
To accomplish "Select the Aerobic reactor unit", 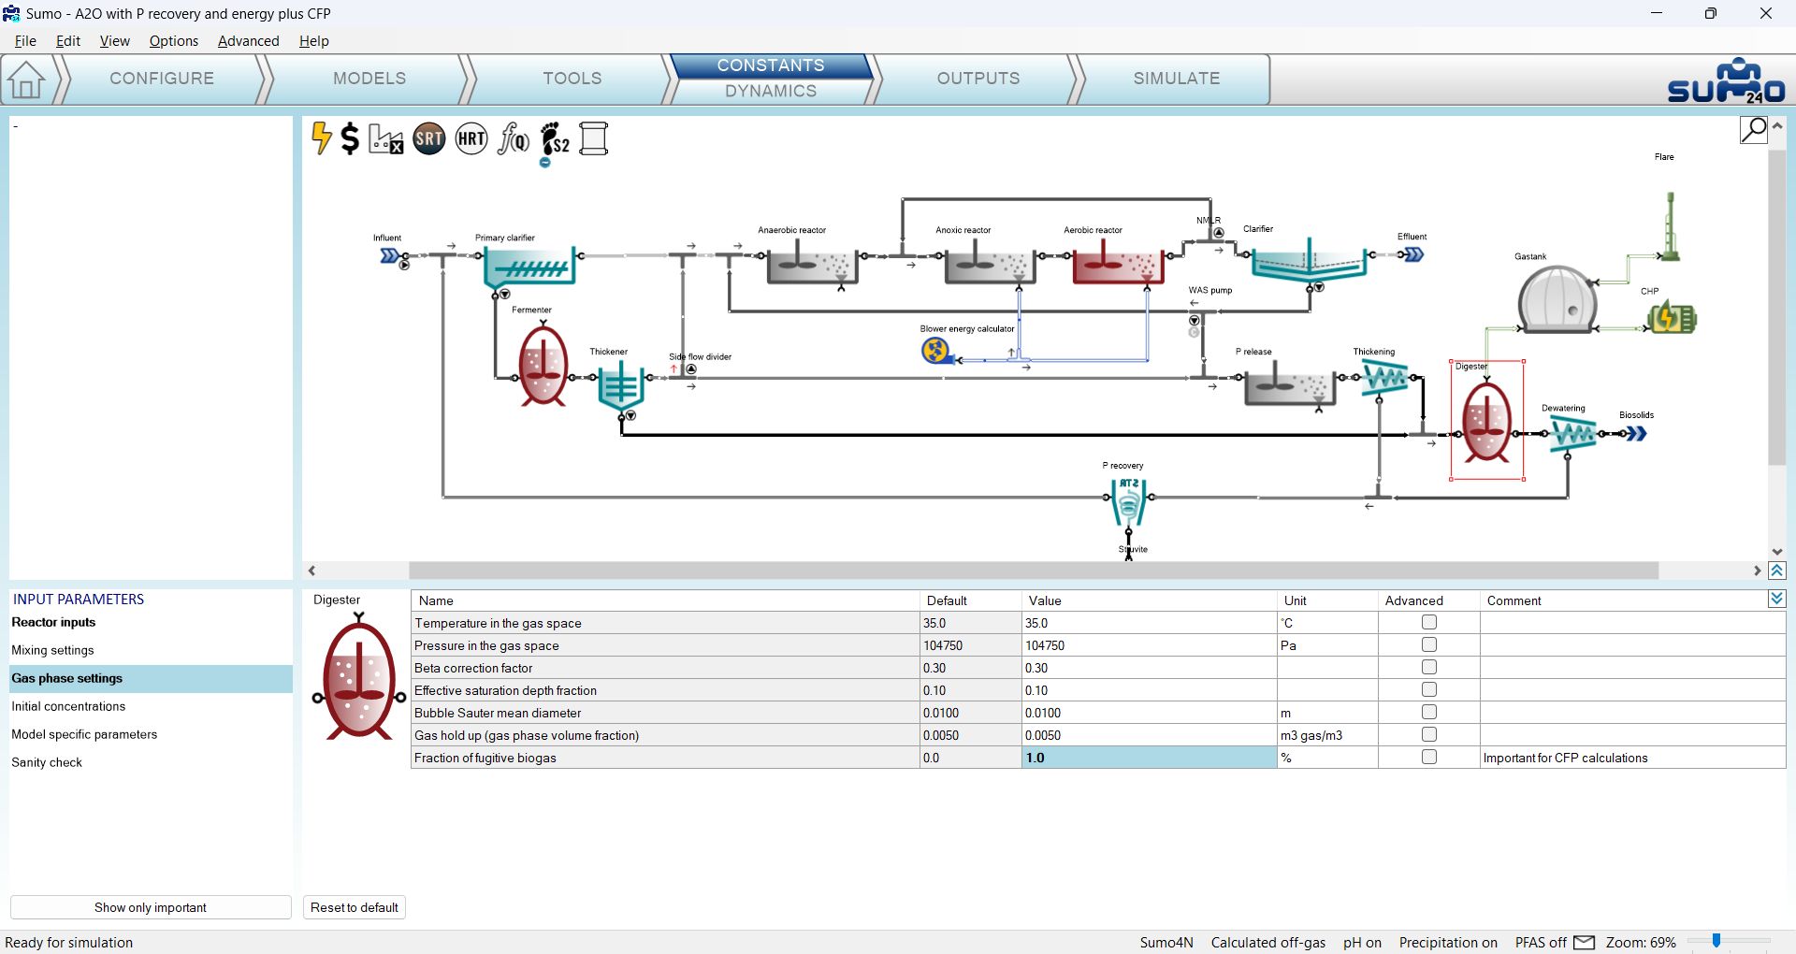I will 1118,262.
